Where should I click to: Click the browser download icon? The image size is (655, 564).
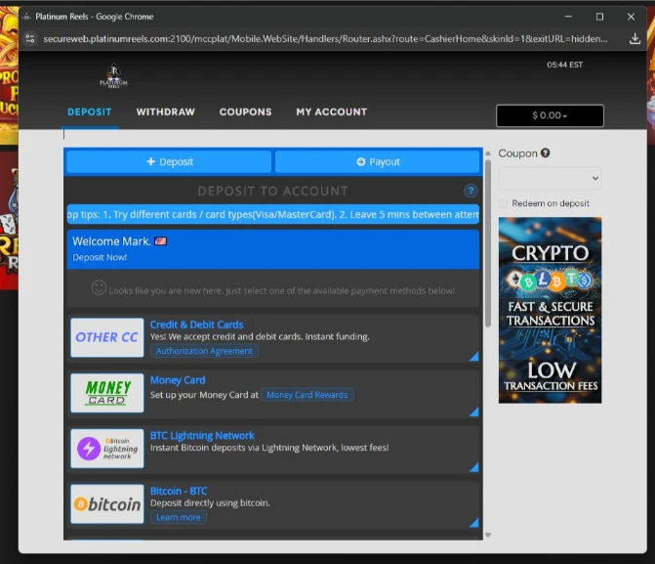(x=635, y=39)
